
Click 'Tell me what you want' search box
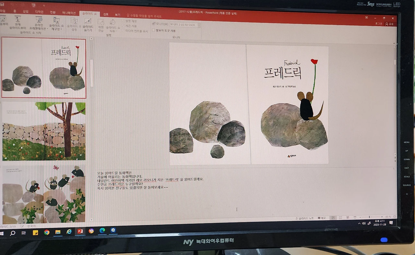pyautogui.click(x=144, y=16)
